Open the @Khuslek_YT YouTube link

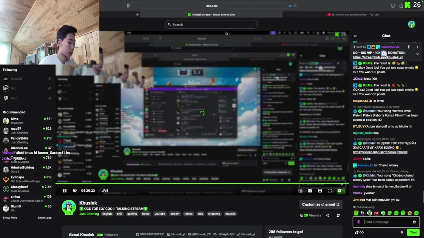coord(199,234)
